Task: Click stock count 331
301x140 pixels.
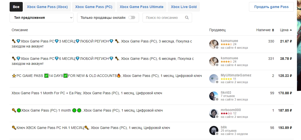Action: click(x=271, y=59)
